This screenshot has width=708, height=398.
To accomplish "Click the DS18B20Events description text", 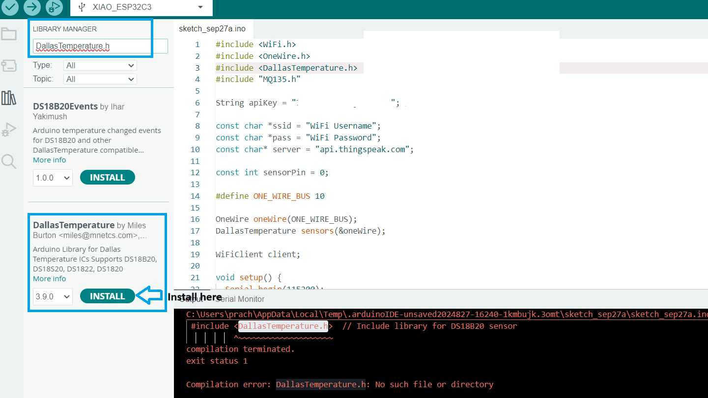I will pos(96,140).
